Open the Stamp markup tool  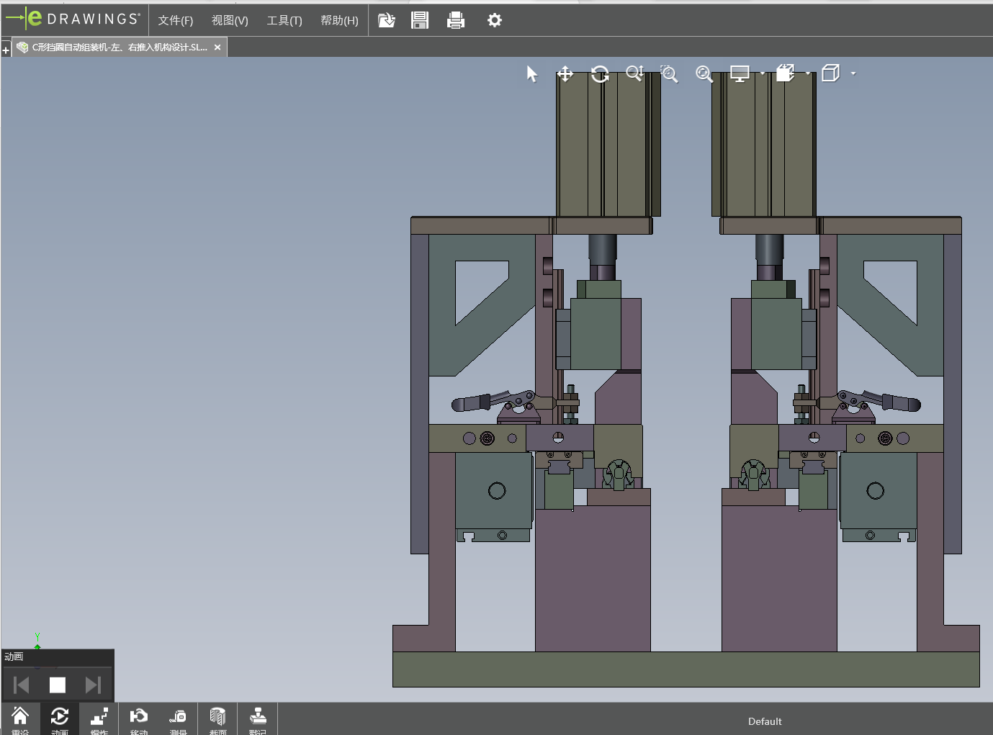pos(258,718)
